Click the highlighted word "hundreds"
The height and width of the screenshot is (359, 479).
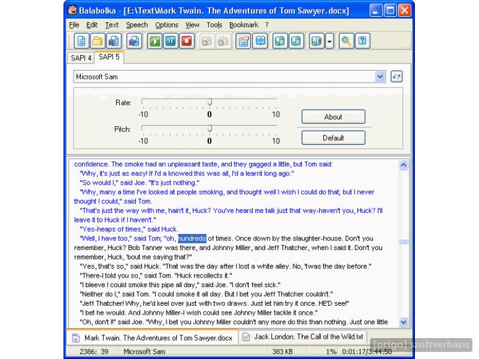(x=192, y=238)
